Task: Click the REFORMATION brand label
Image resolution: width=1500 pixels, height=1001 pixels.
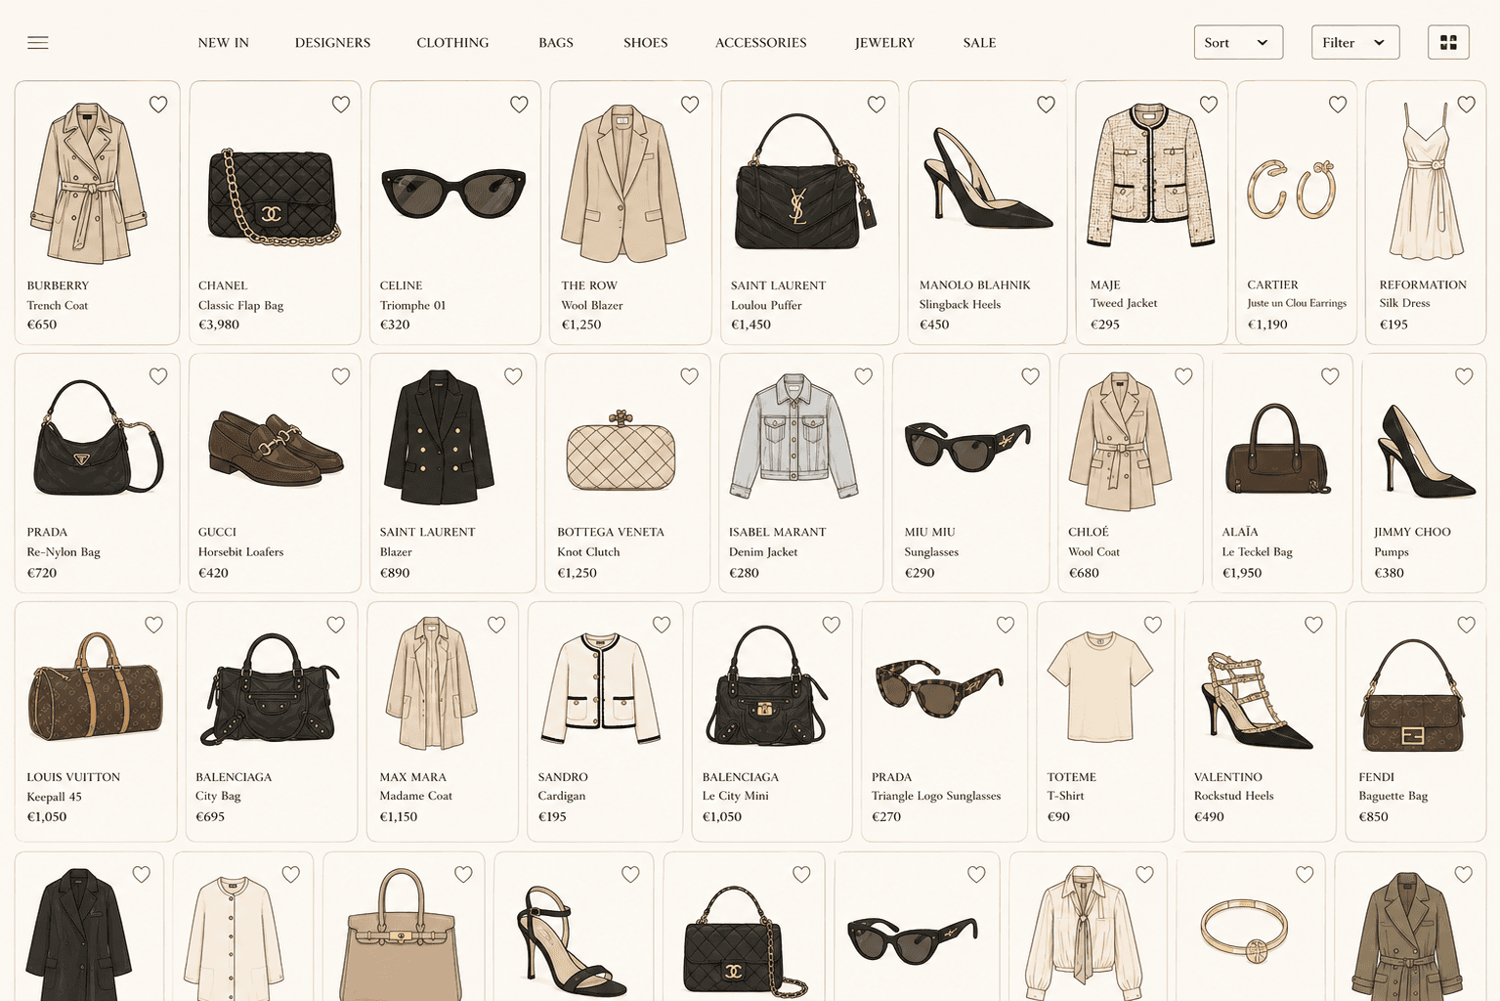Action: click(x=1423, y=284)
